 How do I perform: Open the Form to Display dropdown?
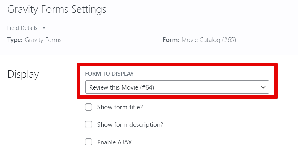click(177, 87)
